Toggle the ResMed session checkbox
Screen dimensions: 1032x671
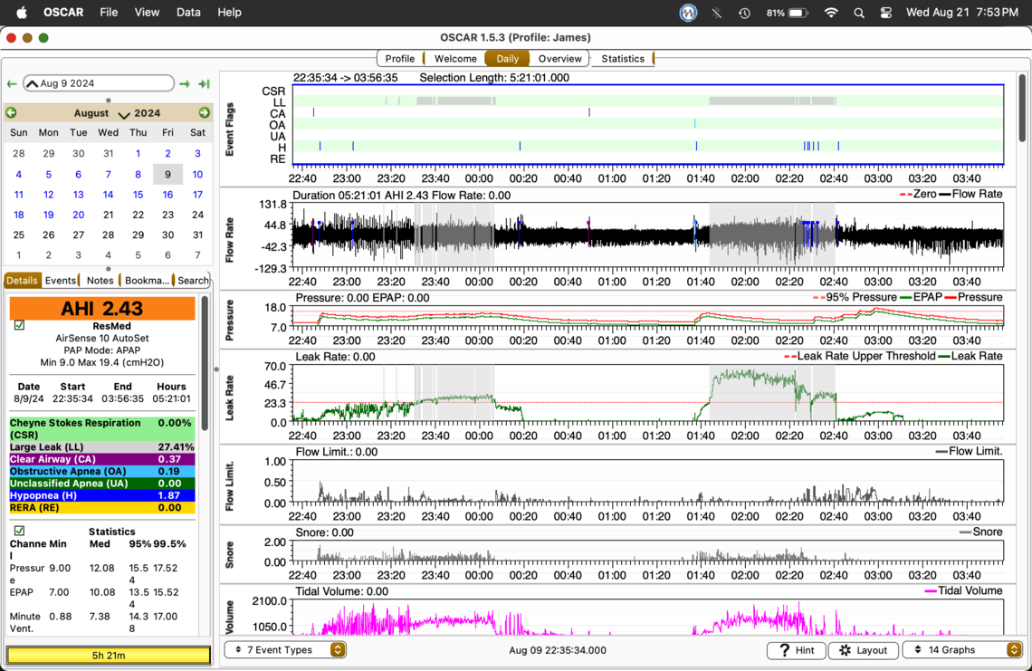coord(19,325)
